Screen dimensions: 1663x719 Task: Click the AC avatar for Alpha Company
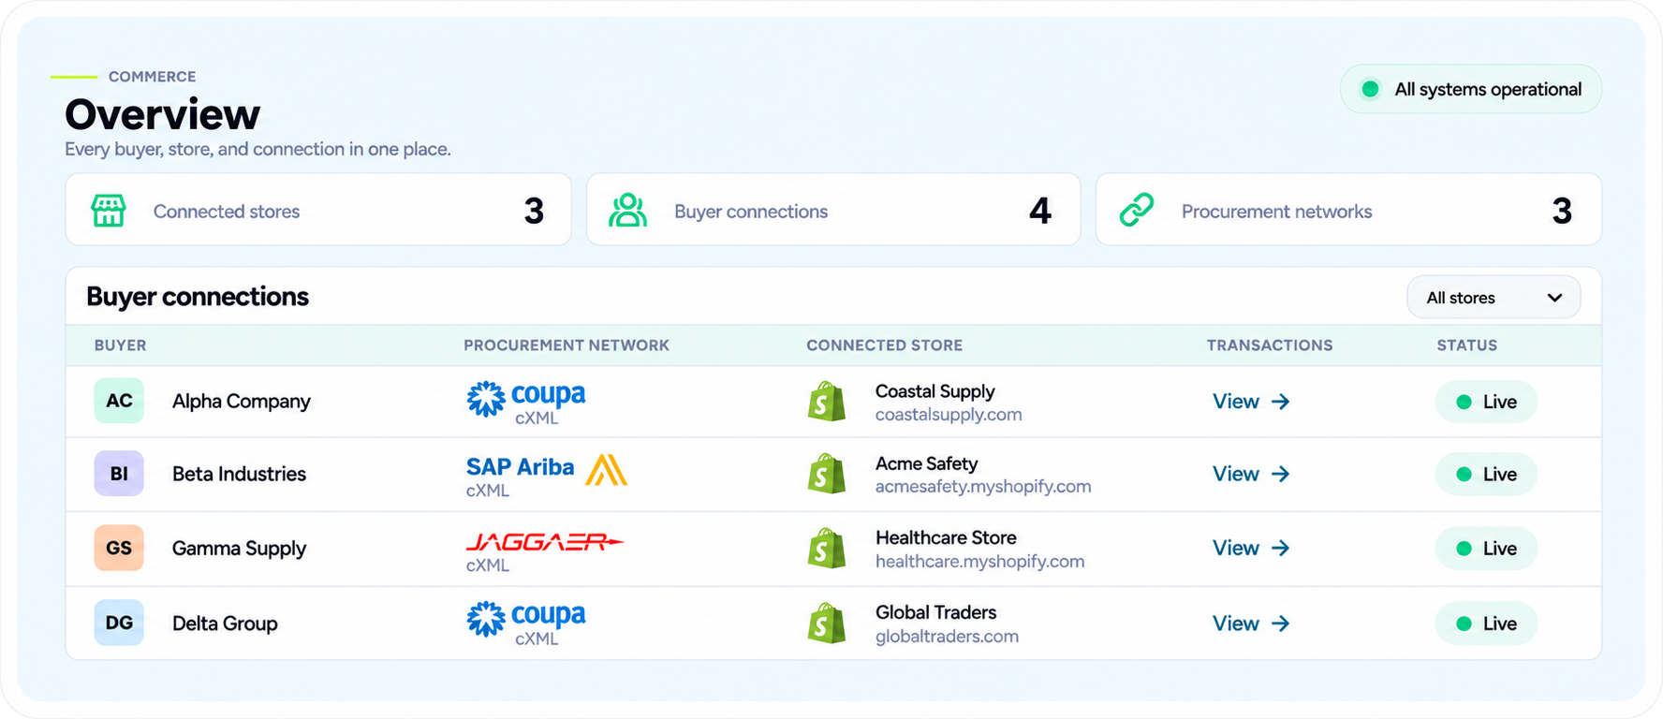tap(119, 401)
